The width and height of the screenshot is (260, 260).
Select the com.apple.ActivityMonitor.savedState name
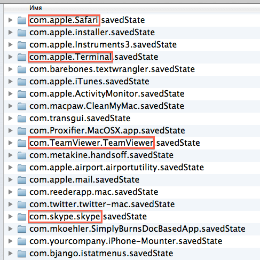point(107,94)
